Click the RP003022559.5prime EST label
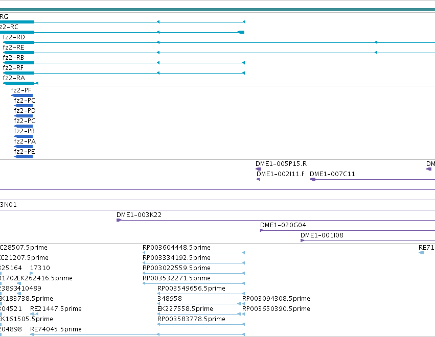This screenshot has height=337, width=435. coord(176,268)
